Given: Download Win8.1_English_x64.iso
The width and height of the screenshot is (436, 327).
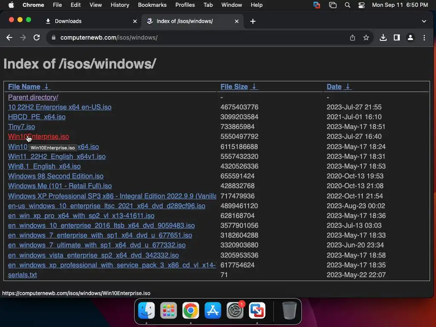Looking at the screenshot, I should tap(44, 166).
